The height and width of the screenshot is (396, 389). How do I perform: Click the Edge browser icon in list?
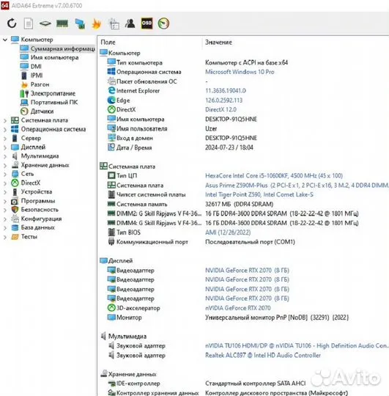point(111,100)
